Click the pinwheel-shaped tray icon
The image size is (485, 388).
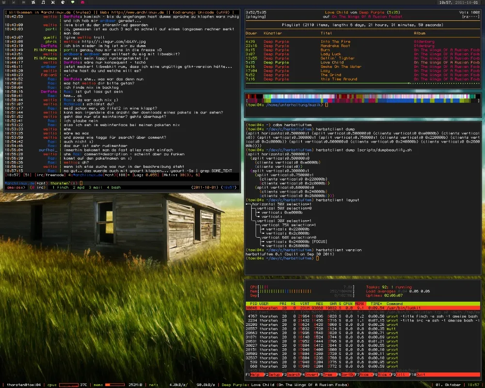pyautogui.click(x=33, y=2)
